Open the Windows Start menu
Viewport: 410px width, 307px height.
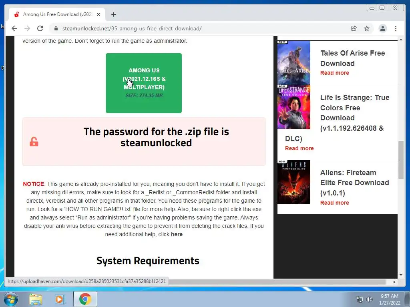[x=11, y=299]
